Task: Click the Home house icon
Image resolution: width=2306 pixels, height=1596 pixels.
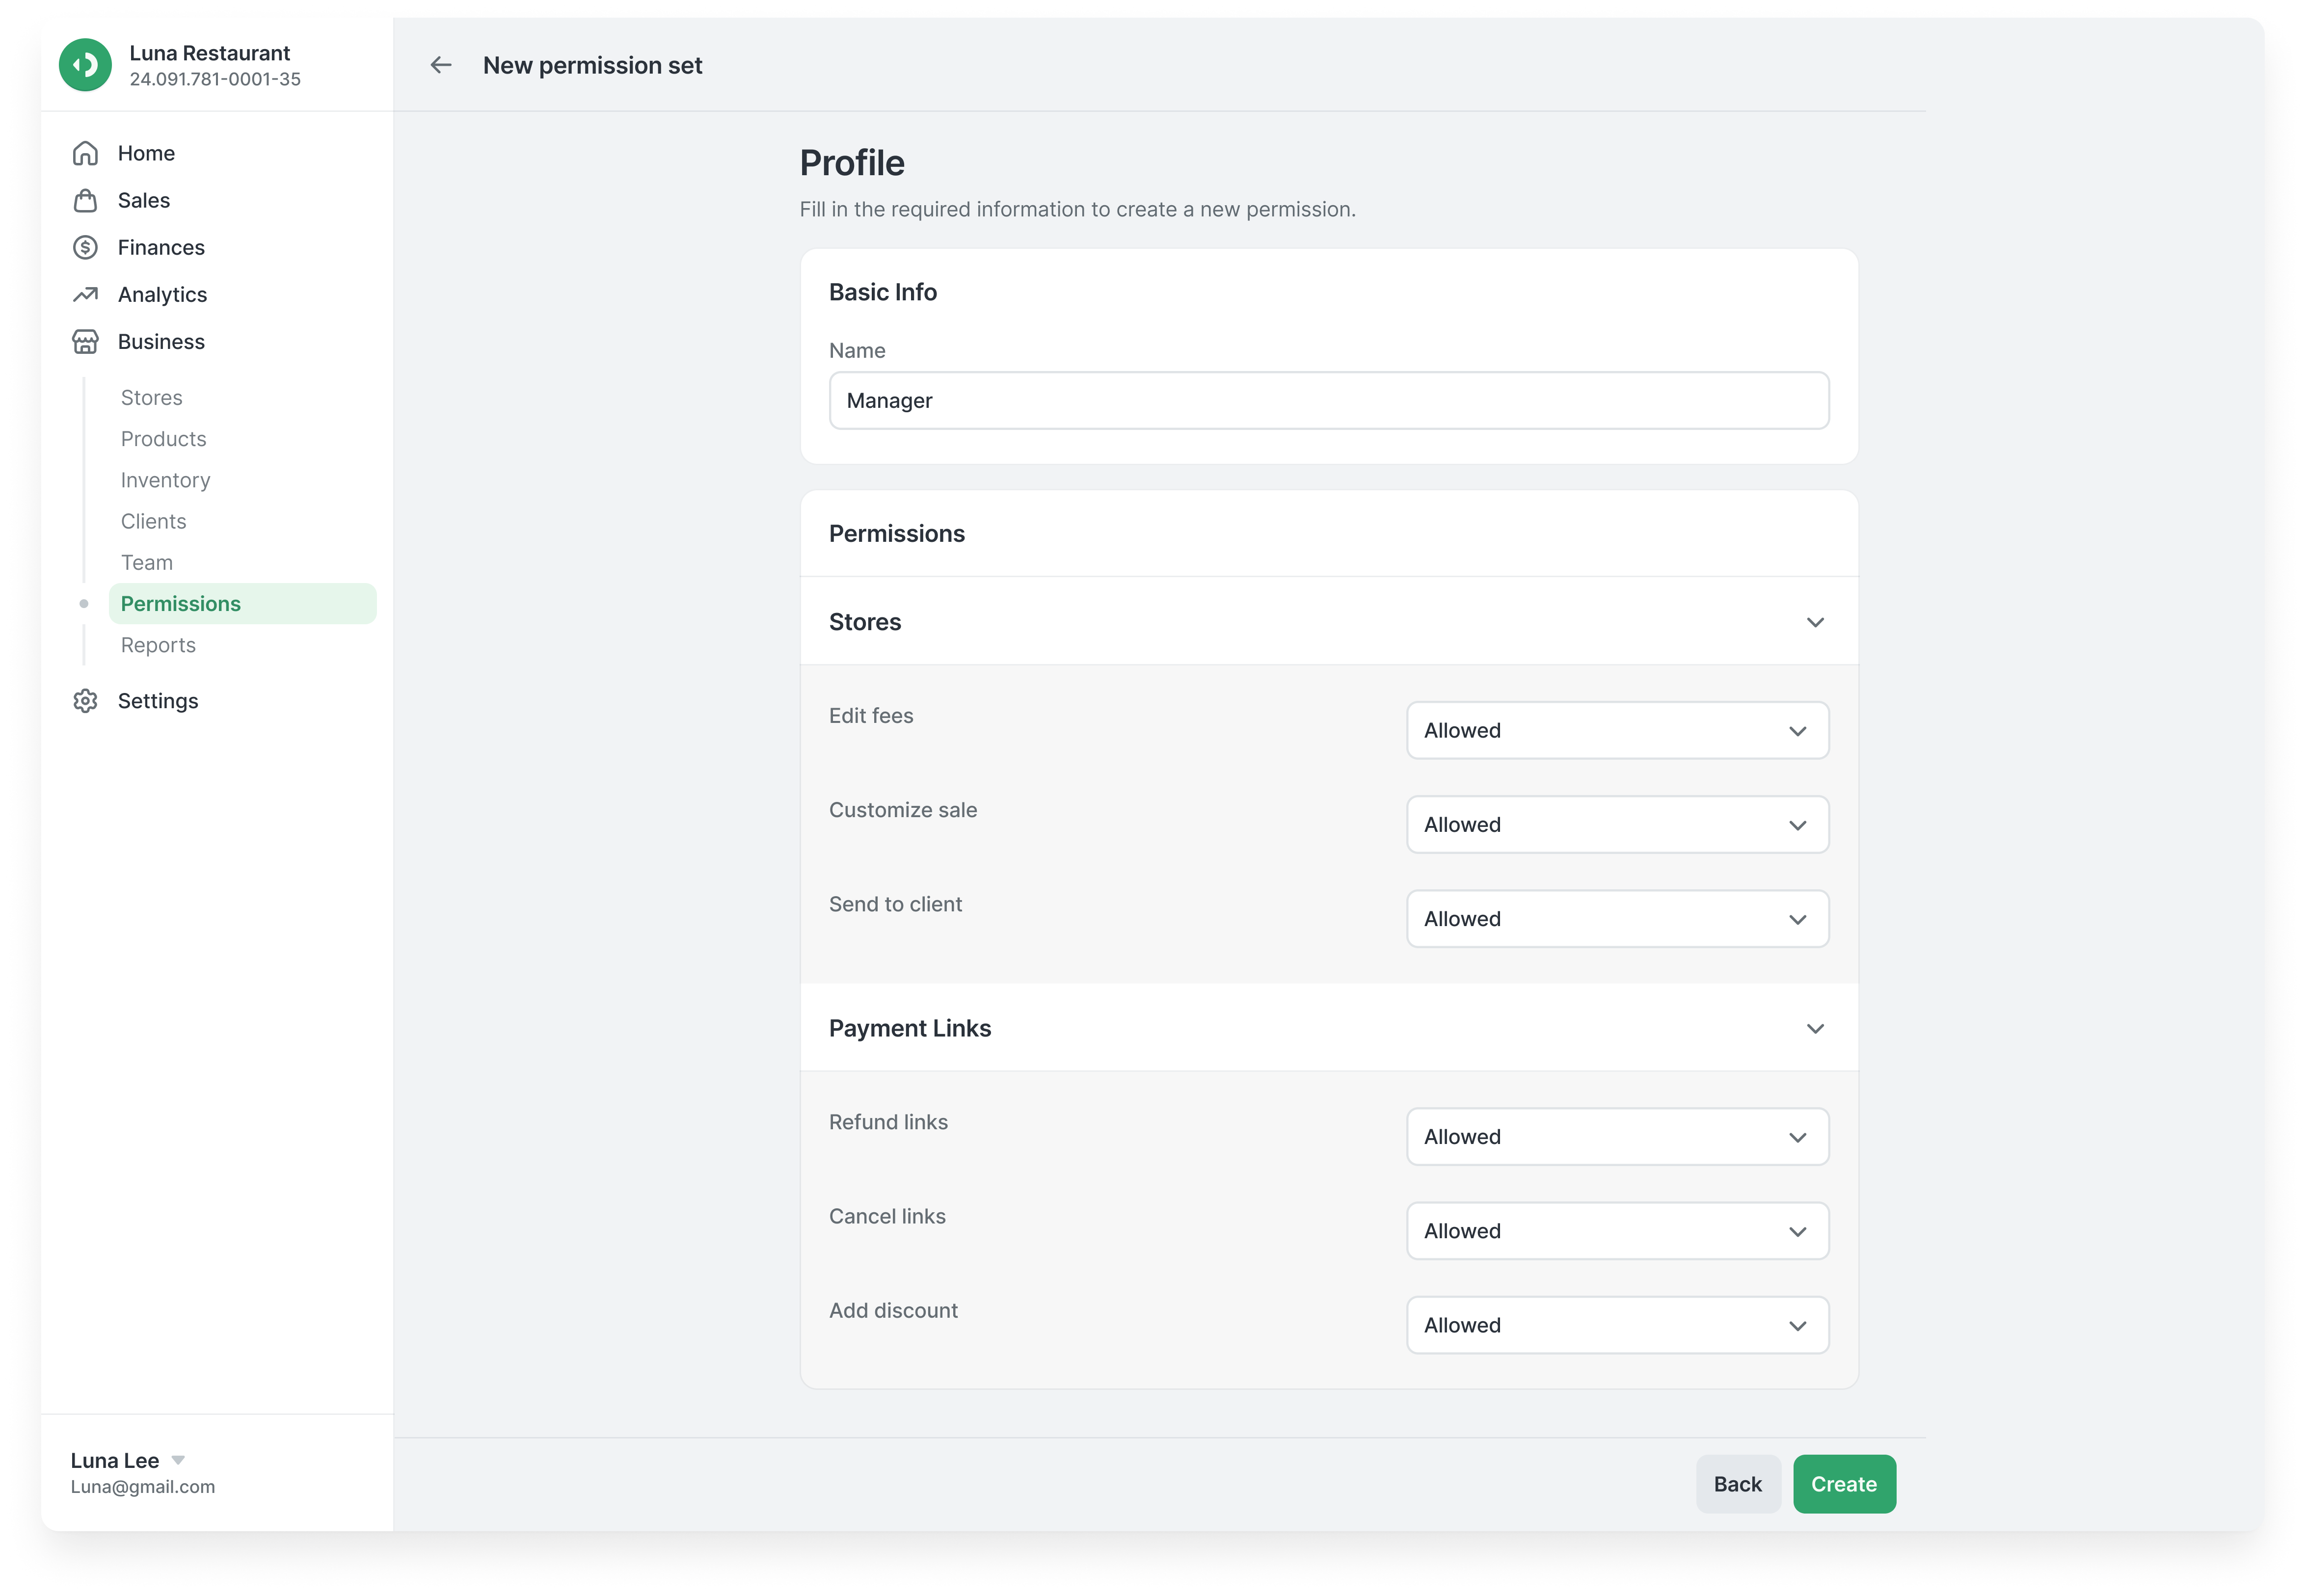Action: 86,153
